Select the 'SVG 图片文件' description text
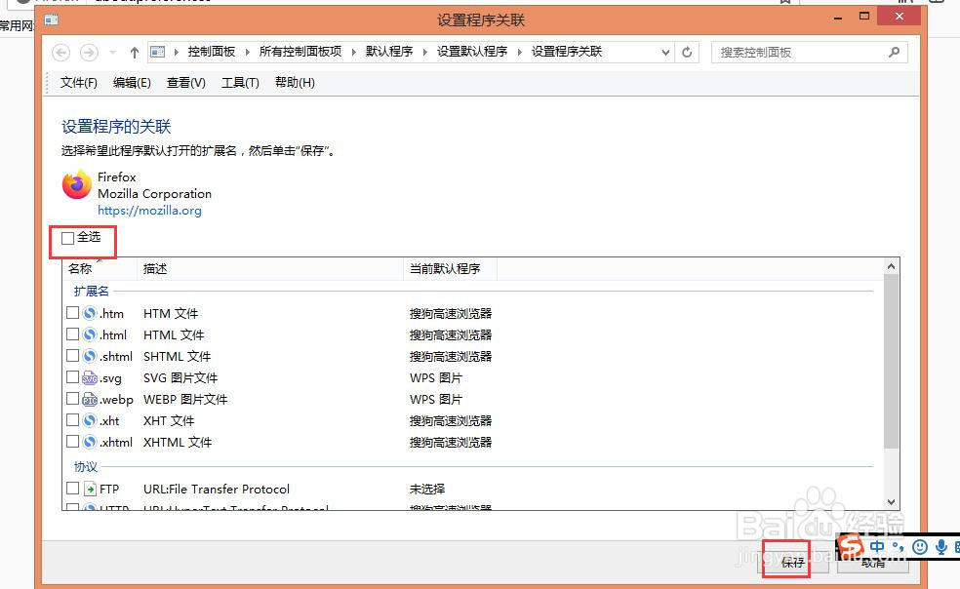960x589 pixels. tap(180, 378)
